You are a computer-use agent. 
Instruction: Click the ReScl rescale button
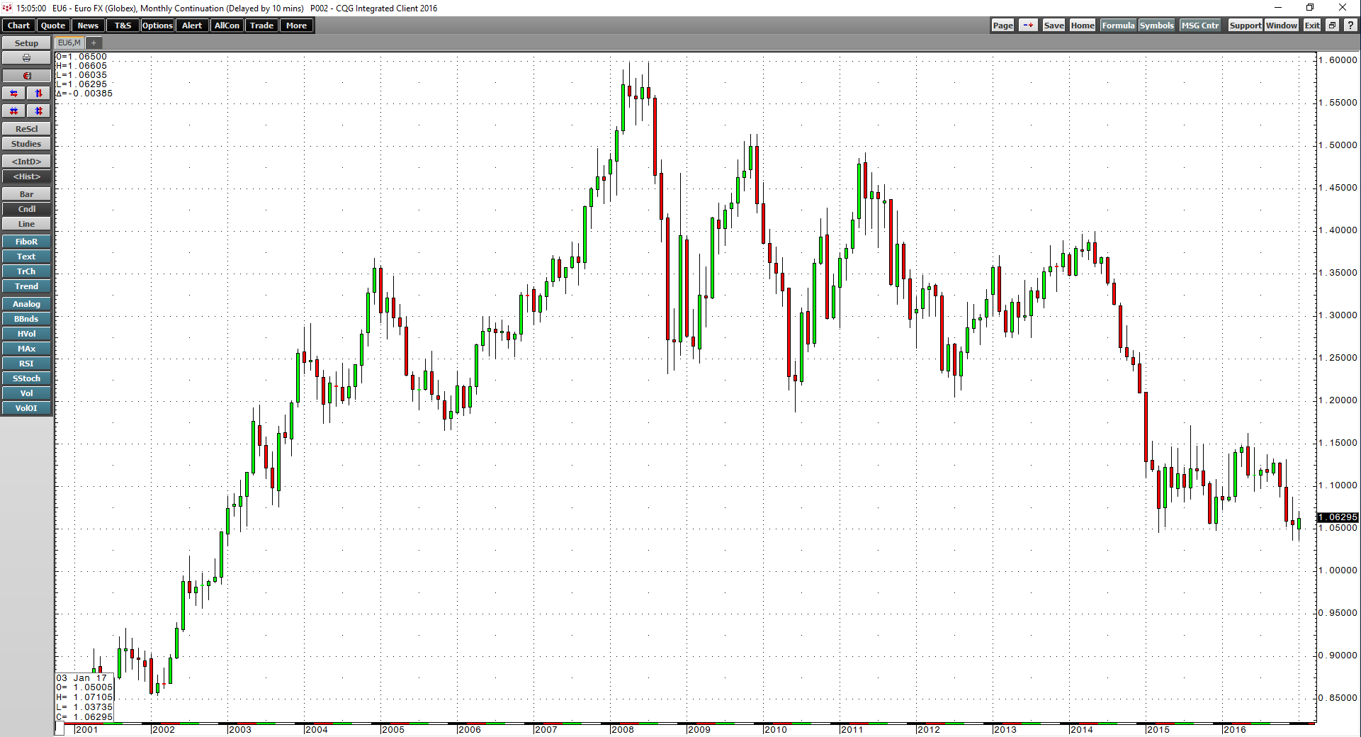tap(26, 129)
